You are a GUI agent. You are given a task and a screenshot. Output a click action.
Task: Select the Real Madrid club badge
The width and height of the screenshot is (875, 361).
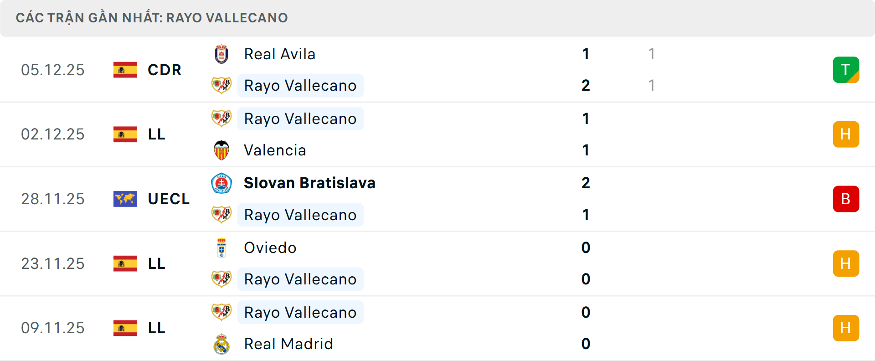pyautogui.click(x=221, y=344)
